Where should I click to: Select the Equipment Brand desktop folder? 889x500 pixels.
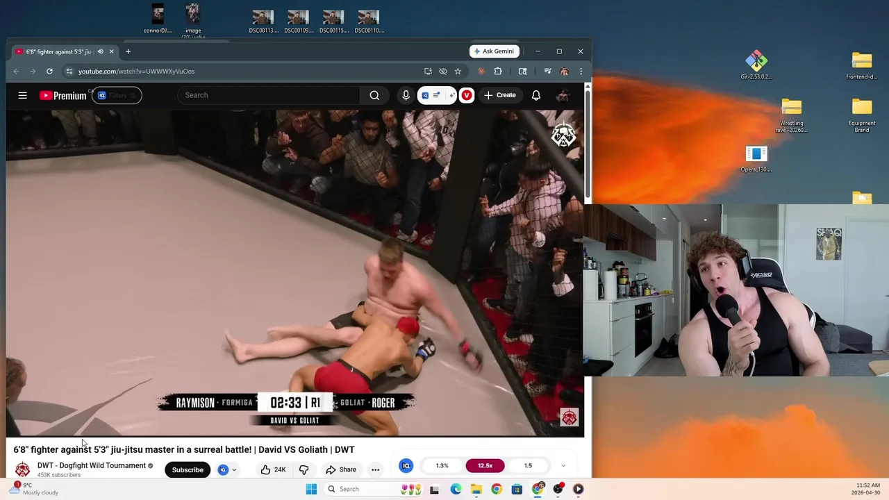[862, 115]
